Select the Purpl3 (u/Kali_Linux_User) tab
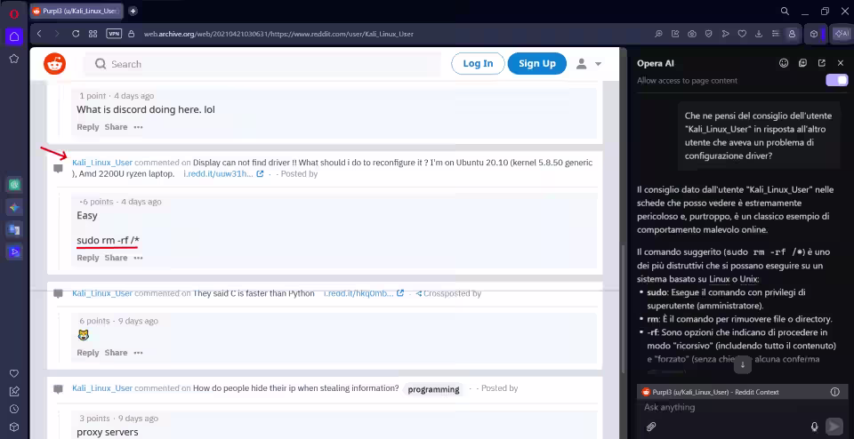 pyautogui.click(x=77, y=11)
